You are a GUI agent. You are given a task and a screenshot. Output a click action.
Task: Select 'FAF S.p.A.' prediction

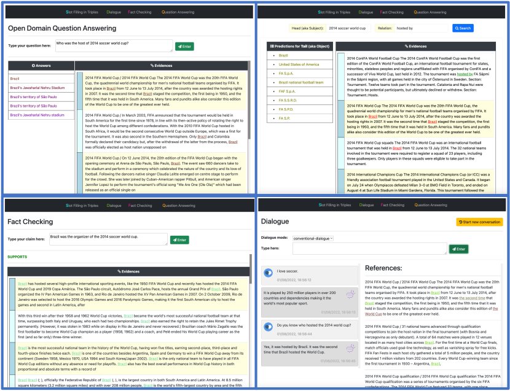coord(287,91)
